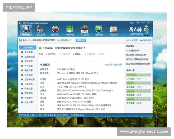Select the 电脑概览 sidebar item
Viewport: 174px width, 139px height.
pos(28,47)
